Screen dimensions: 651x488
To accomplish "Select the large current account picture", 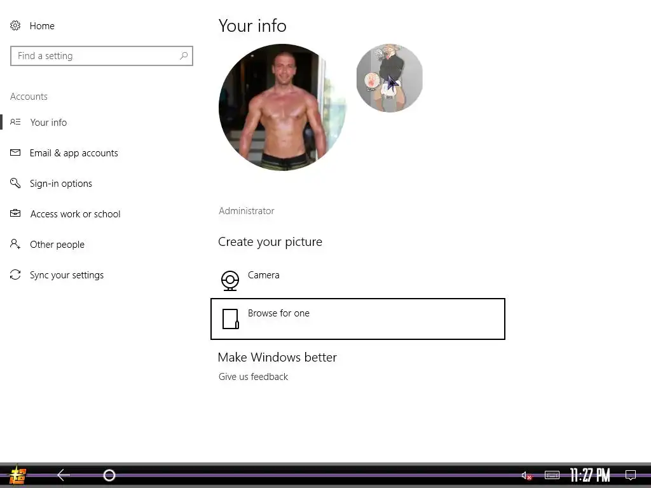I will click(282, 107).
